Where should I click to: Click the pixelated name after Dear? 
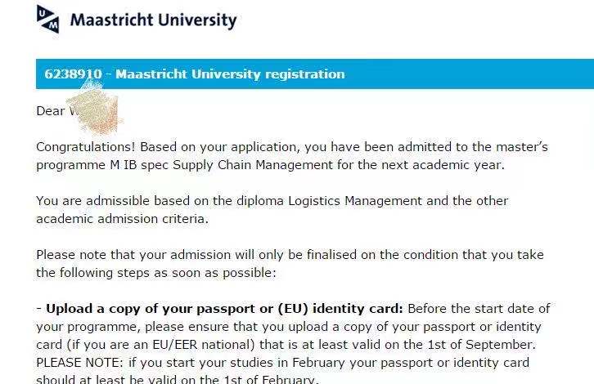point(93,109)
